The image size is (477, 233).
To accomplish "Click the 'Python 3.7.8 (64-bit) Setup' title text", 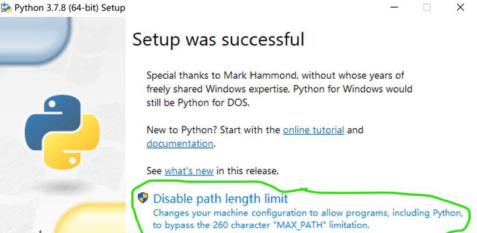I will tap(69, 8).
